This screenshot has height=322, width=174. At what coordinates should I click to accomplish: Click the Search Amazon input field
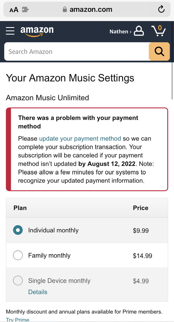click(75, 51)
